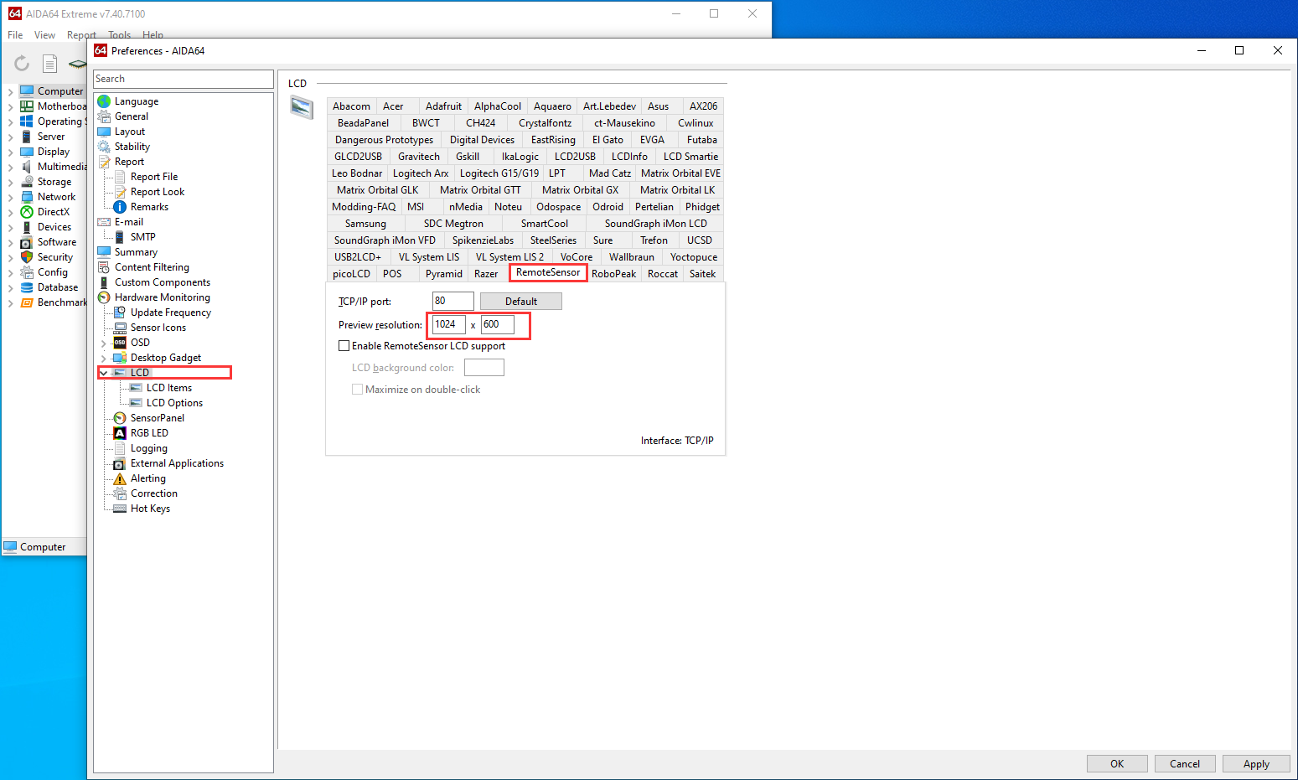Switch to the Razer LCD tab
The image size is (1298, 780).
tap(486, 274)
